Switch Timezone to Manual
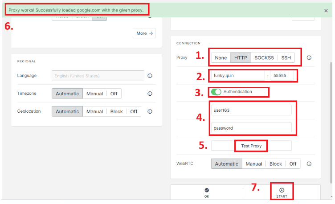 [x=94, y=94]
